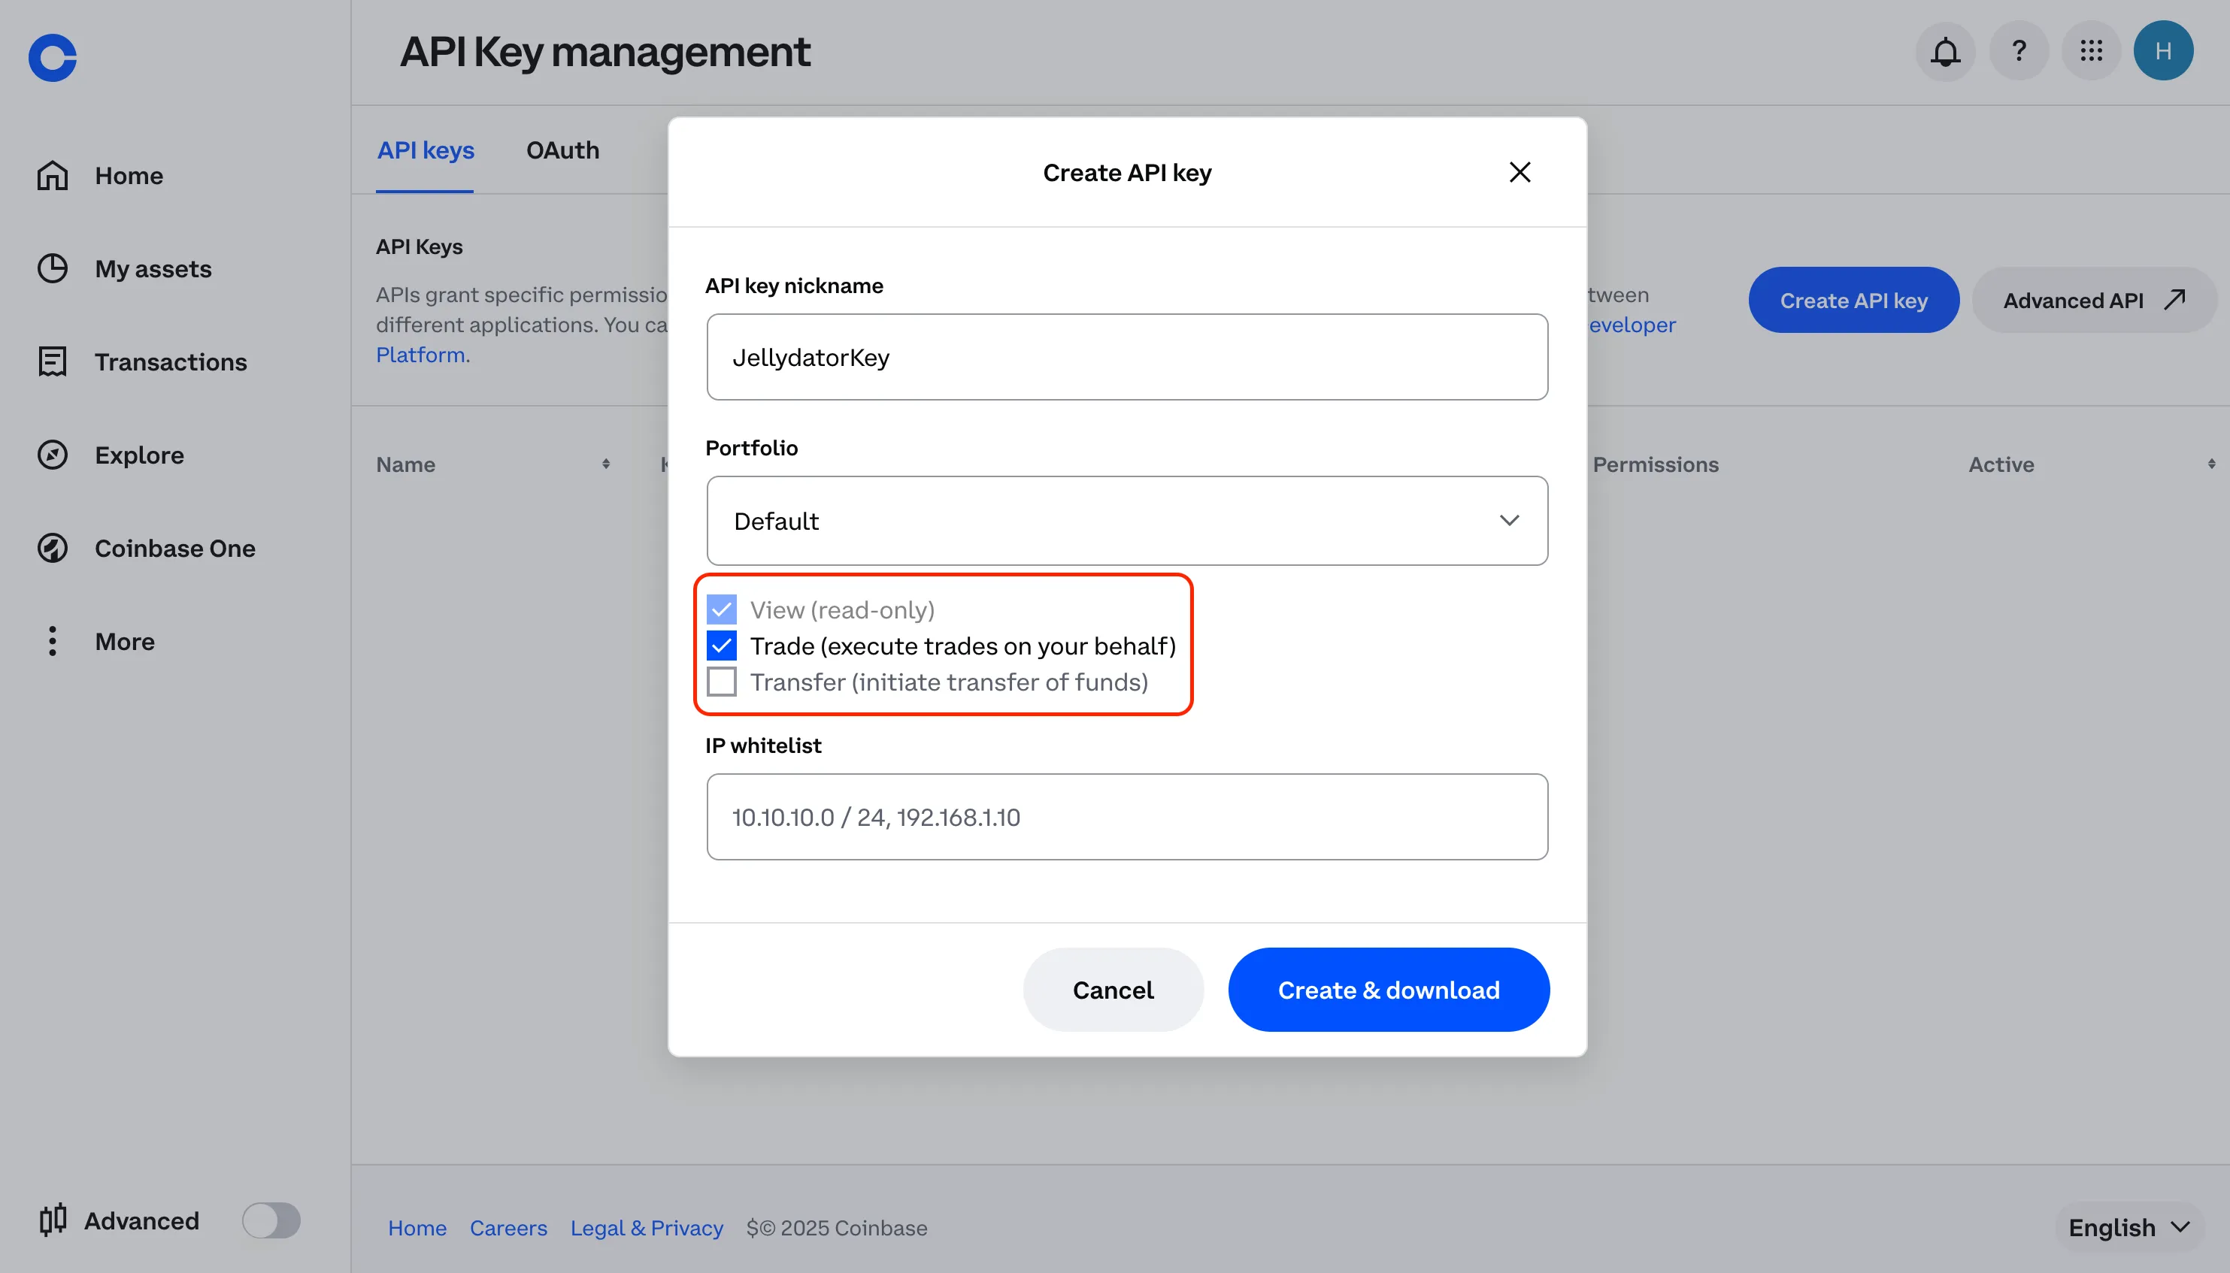Open Coinbase One in the sidebar

pyautogui.click(x=146, y=548)
